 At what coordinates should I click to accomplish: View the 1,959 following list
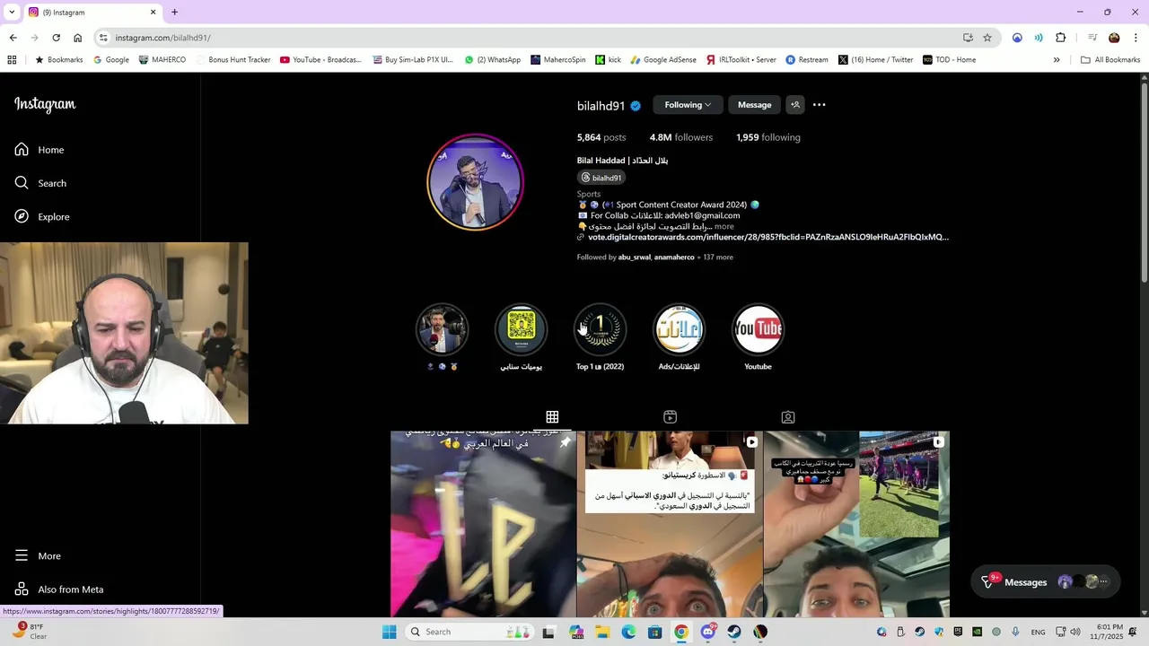767,137
